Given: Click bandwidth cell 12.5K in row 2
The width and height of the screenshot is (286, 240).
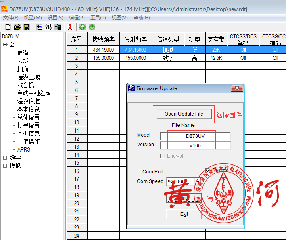Looking at the screenshot, I should [216, 58].
